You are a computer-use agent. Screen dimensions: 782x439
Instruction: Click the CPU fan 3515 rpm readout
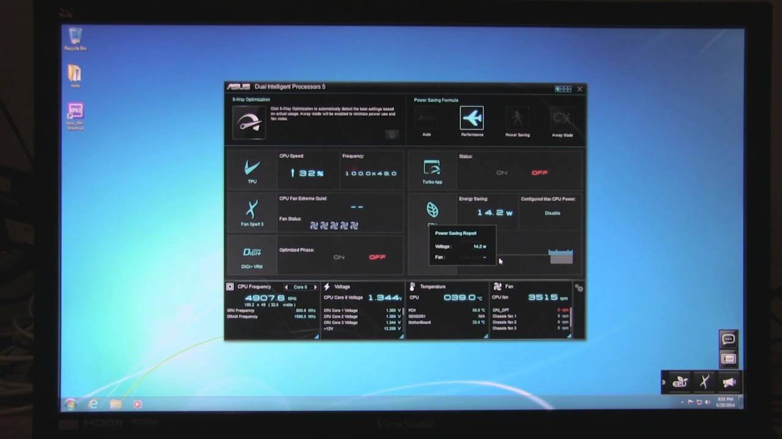548,297
